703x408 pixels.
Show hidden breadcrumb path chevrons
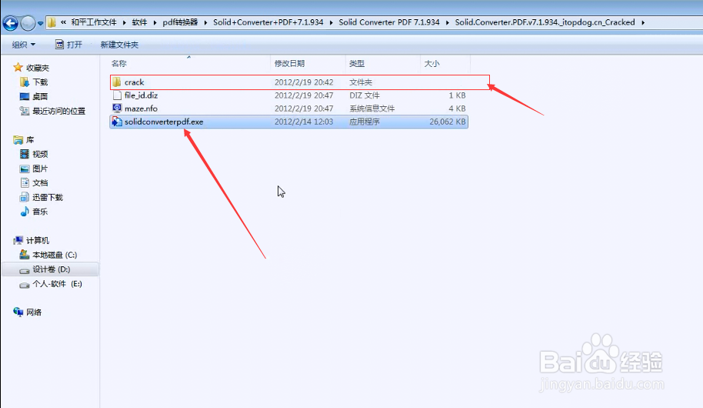[63, 22]
